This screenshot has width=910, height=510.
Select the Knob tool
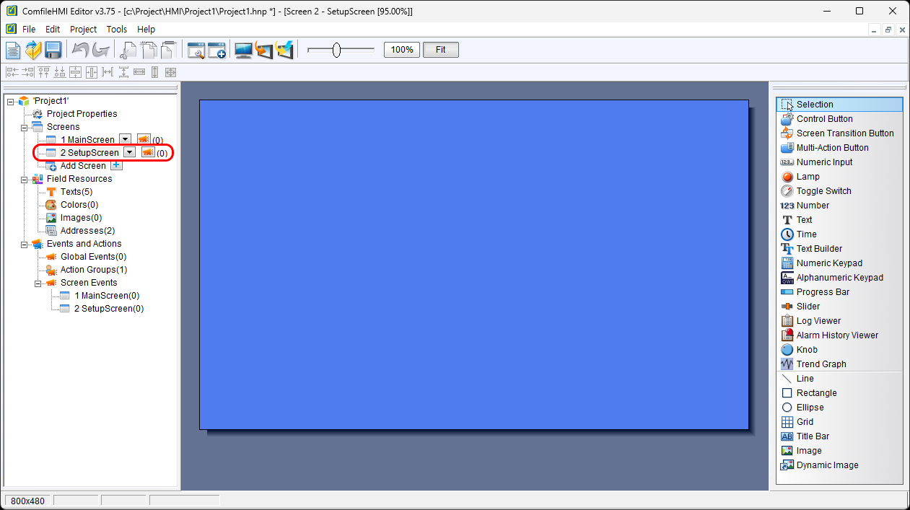(806, 350)
